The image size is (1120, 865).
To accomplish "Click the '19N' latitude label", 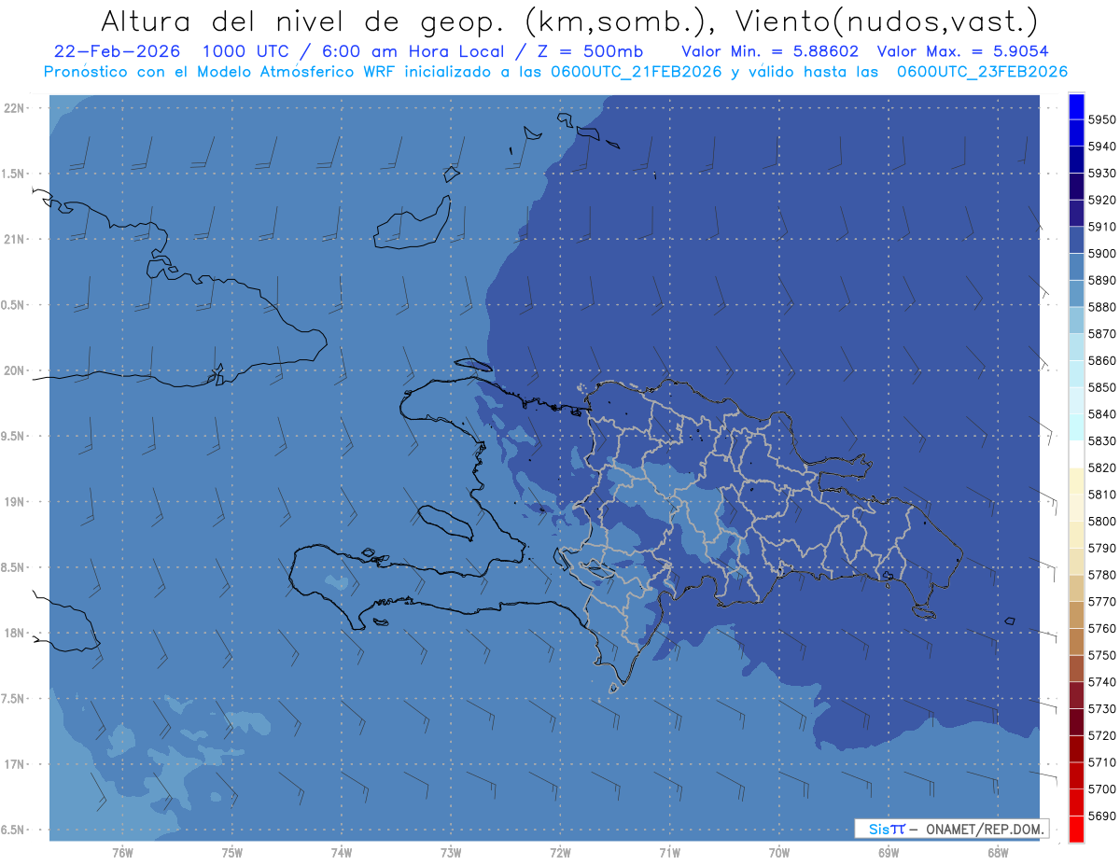I will pos(16,502).
